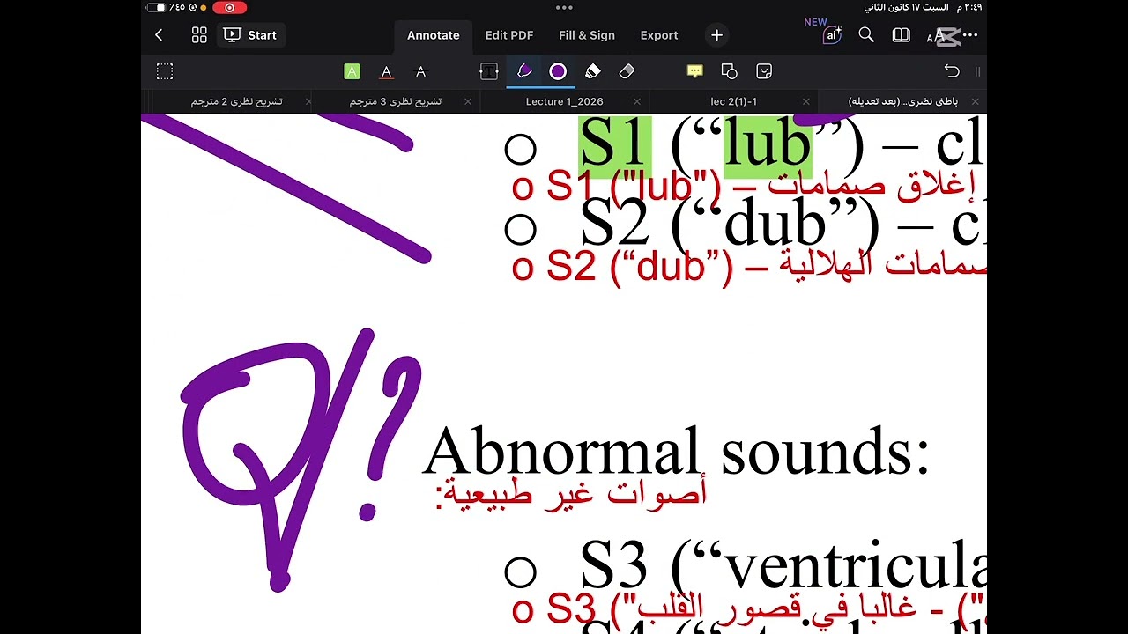Undo the last annotation
This screenshot has height=634, width=1128.
[x=952, y=71]
